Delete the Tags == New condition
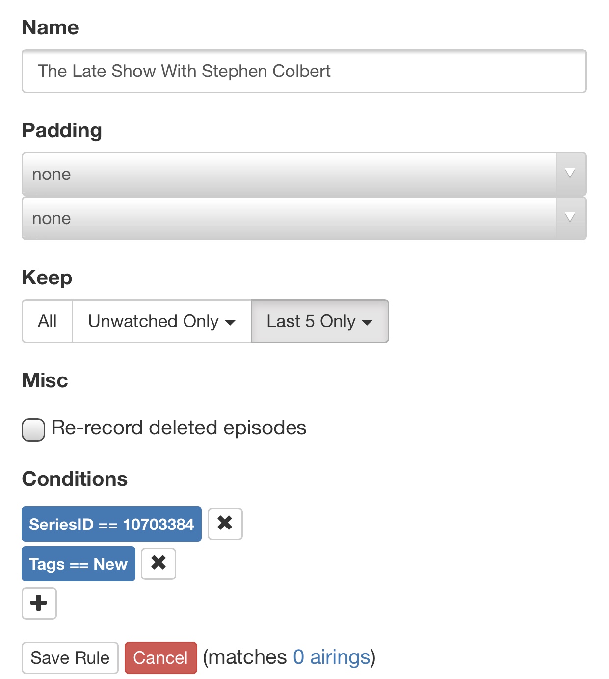Viewport: 609px width, 679px height. [x=158, y=563]
